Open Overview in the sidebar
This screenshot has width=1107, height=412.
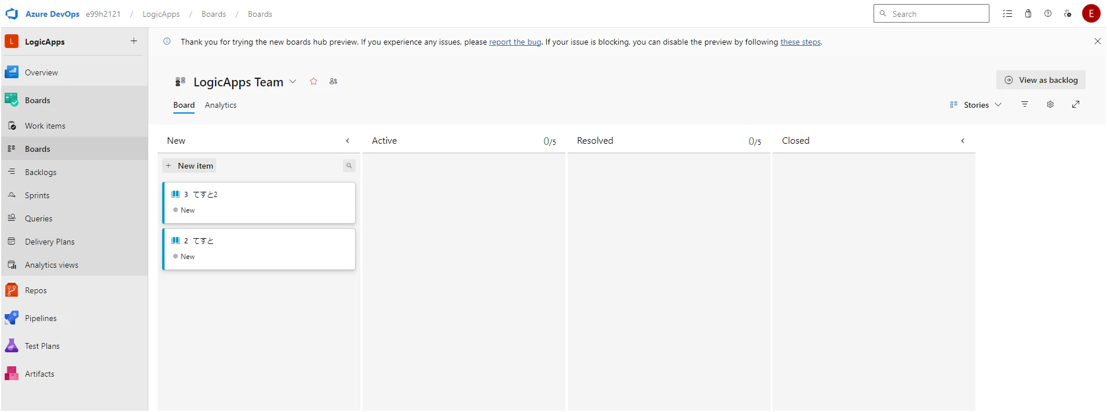(x=74, y=72)
